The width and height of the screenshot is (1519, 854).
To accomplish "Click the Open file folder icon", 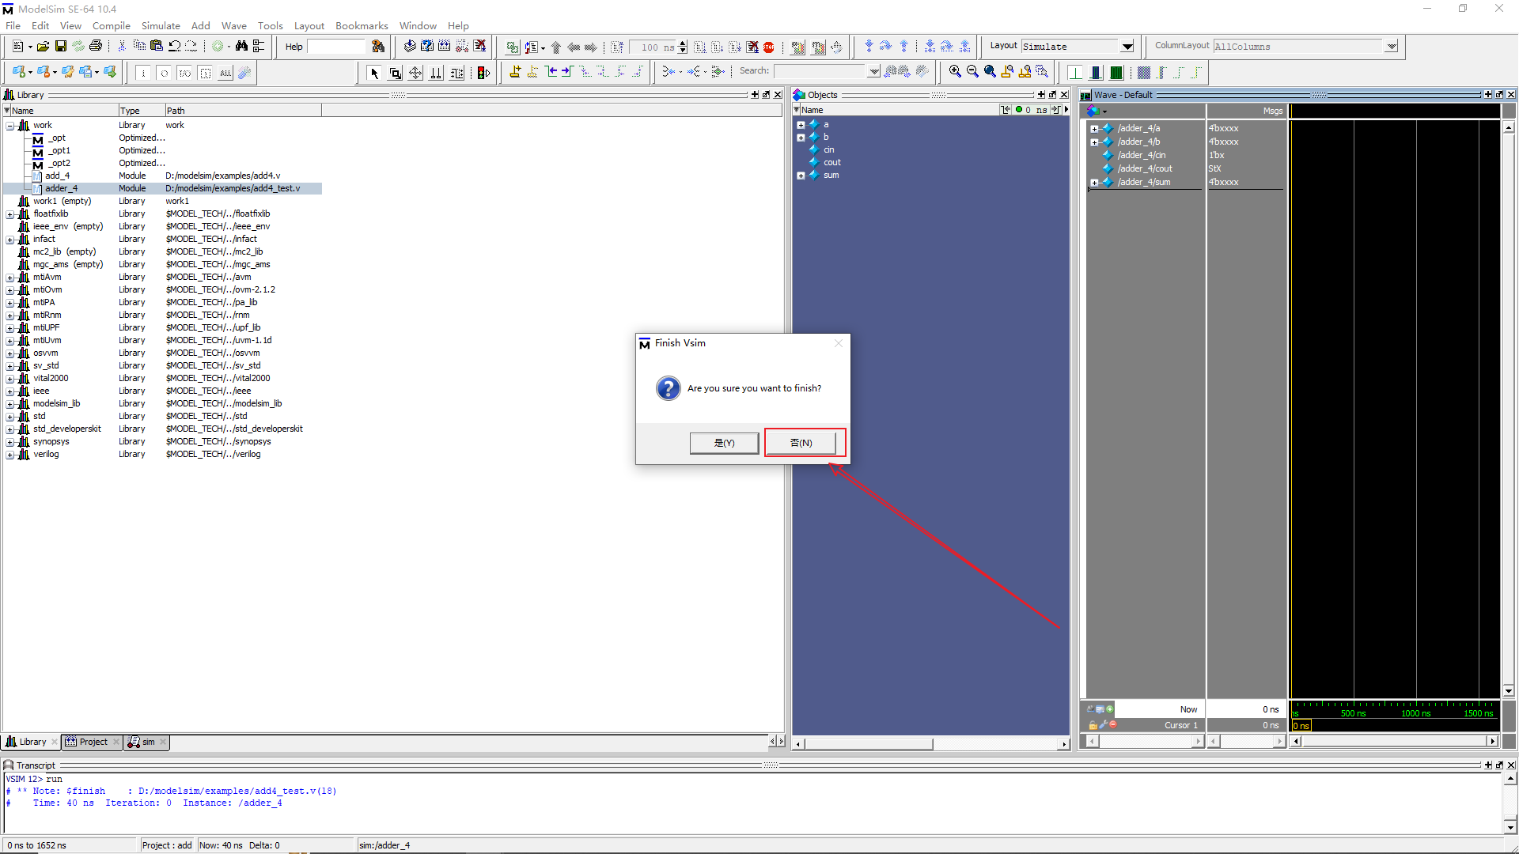I will tap(44, 47).
